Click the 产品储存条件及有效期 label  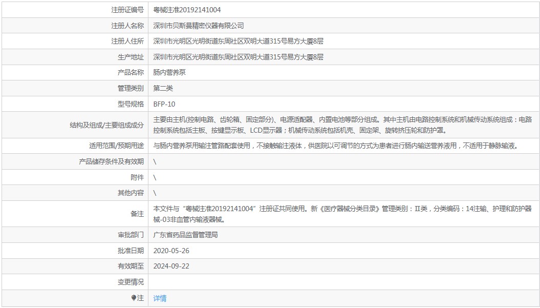[x=111, y=162]
